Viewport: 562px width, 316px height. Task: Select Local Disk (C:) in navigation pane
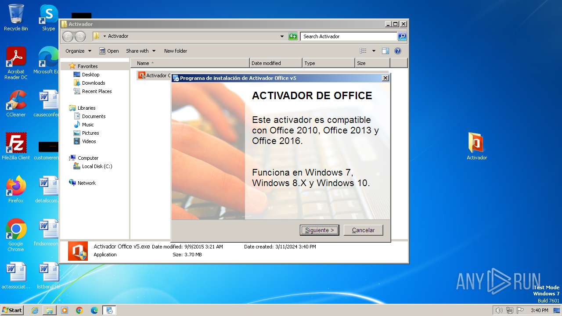[x=97, y=166]
